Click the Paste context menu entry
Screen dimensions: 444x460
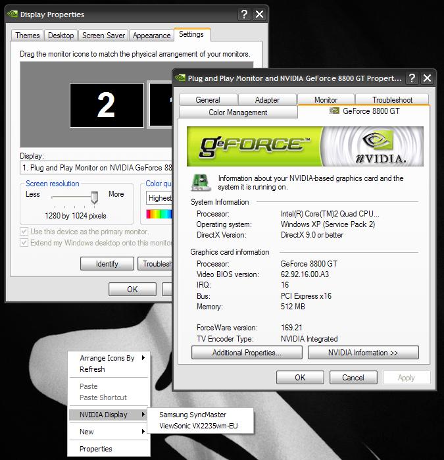(x=109, y=386)
